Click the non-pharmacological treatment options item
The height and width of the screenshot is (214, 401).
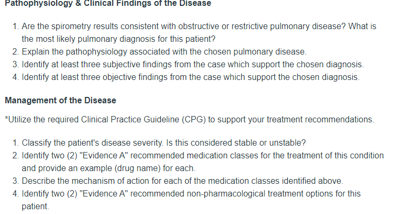pyautogui.click(x=191, y=194)
